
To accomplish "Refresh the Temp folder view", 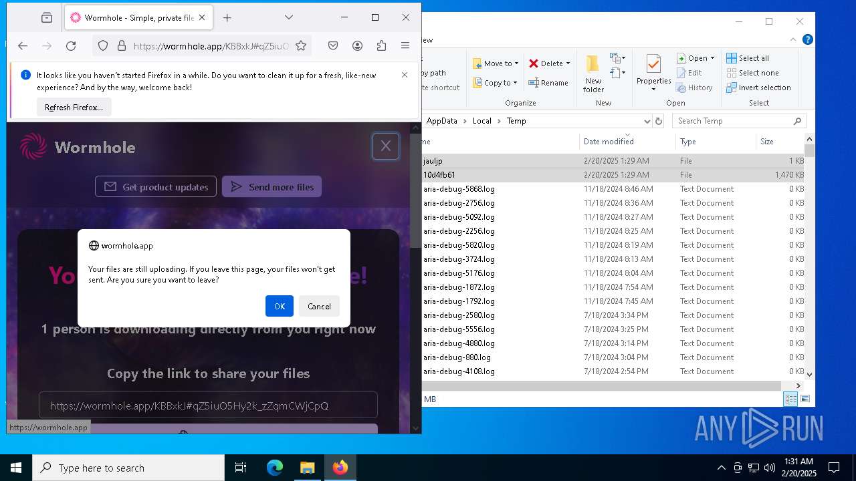I will [659, 121].
